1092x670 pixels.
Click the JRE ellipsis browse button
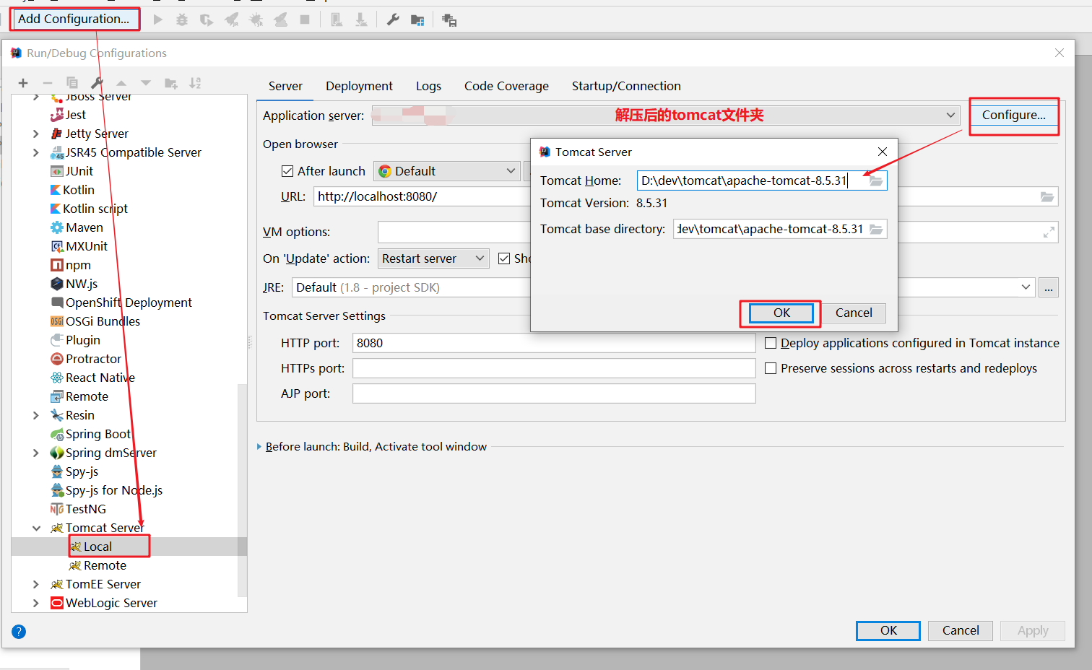[x=1049, y=287]
